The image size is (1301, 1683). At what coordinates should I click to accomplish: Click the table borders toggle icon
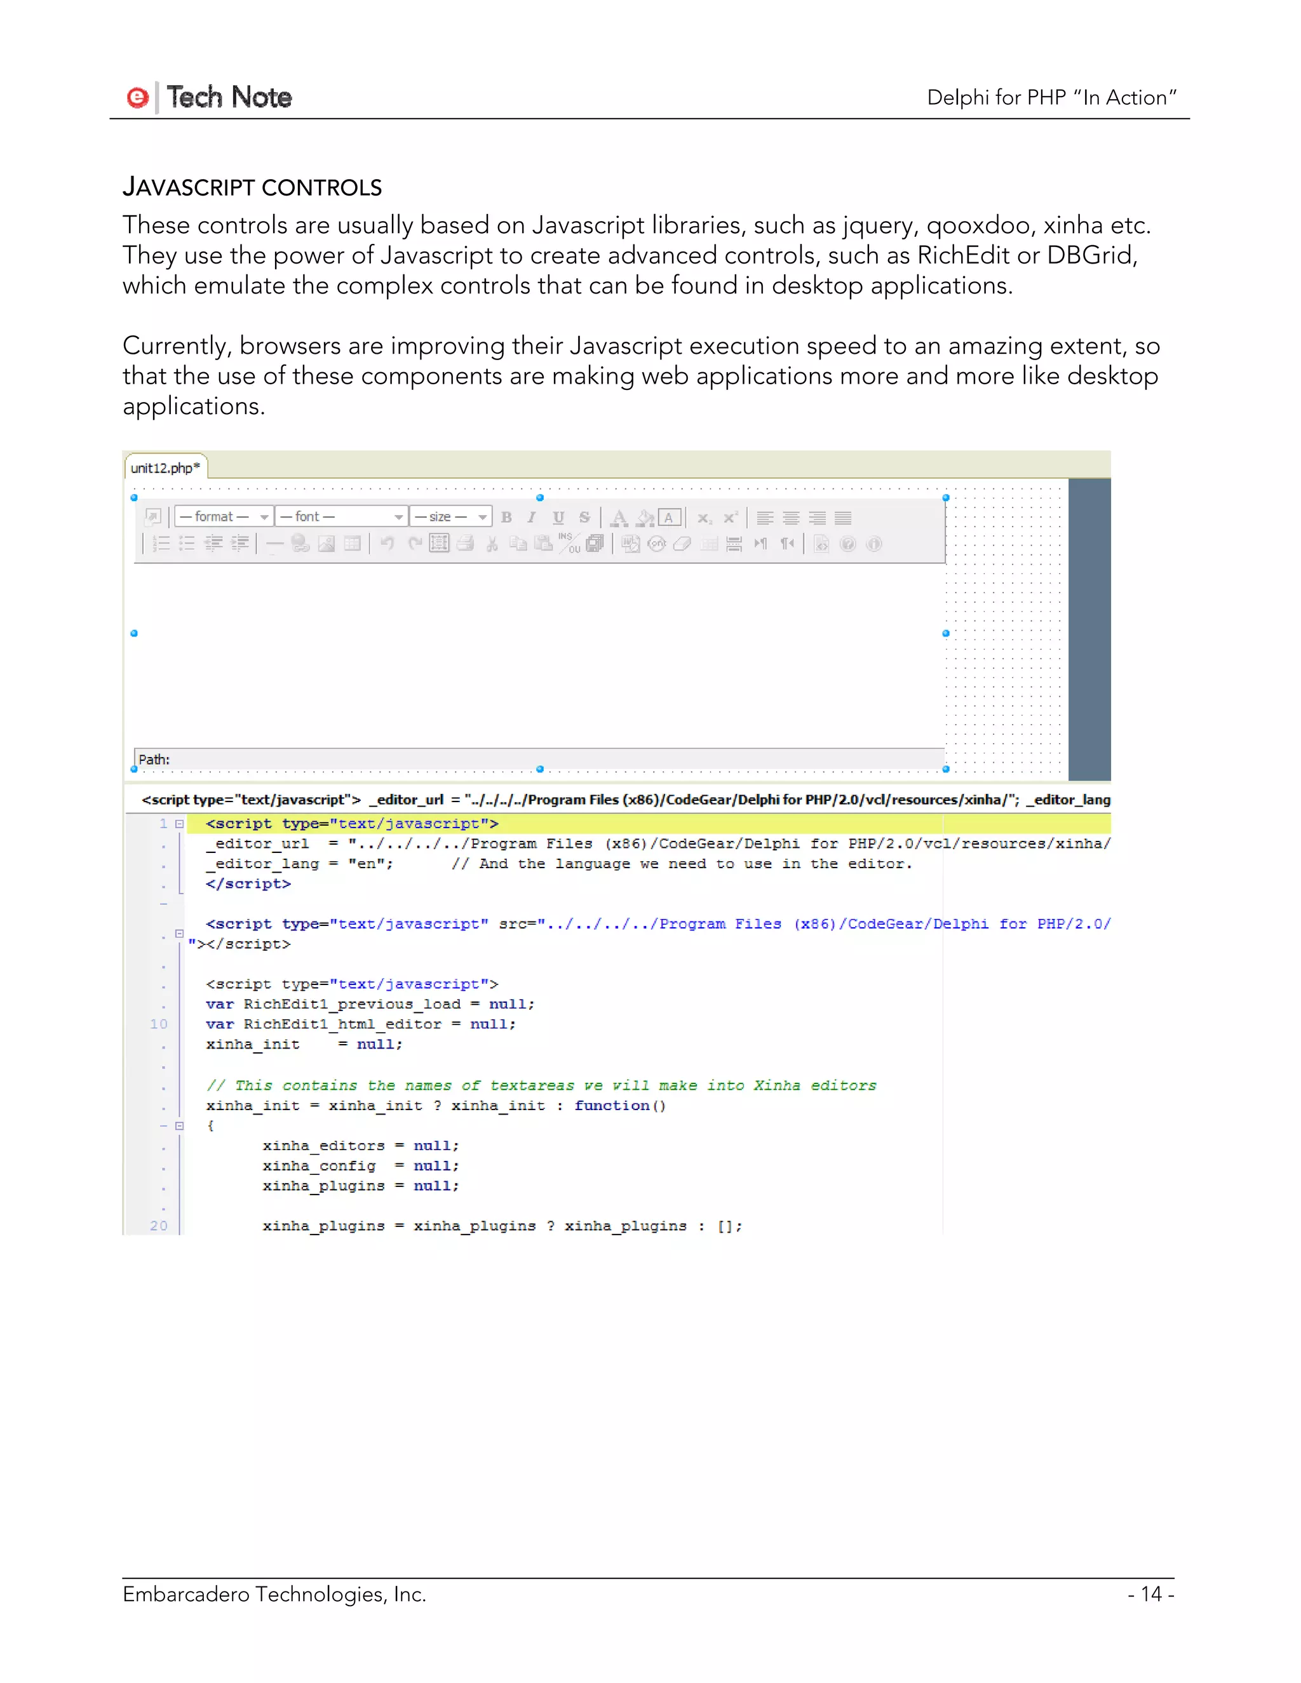[710, 544]
